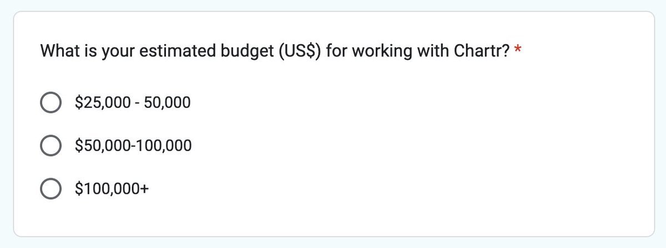
Task: Click the "$25,000 - 50,000" label text
Action: click(133, 102)
